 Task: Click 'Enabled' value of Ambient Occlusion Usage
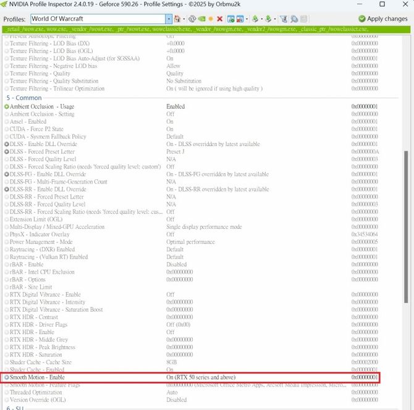(x=175, y=106)
